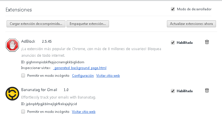Click Empaquetar extensión button
Viewport: 222px width, 124px height.
click(x=88, y=24)
